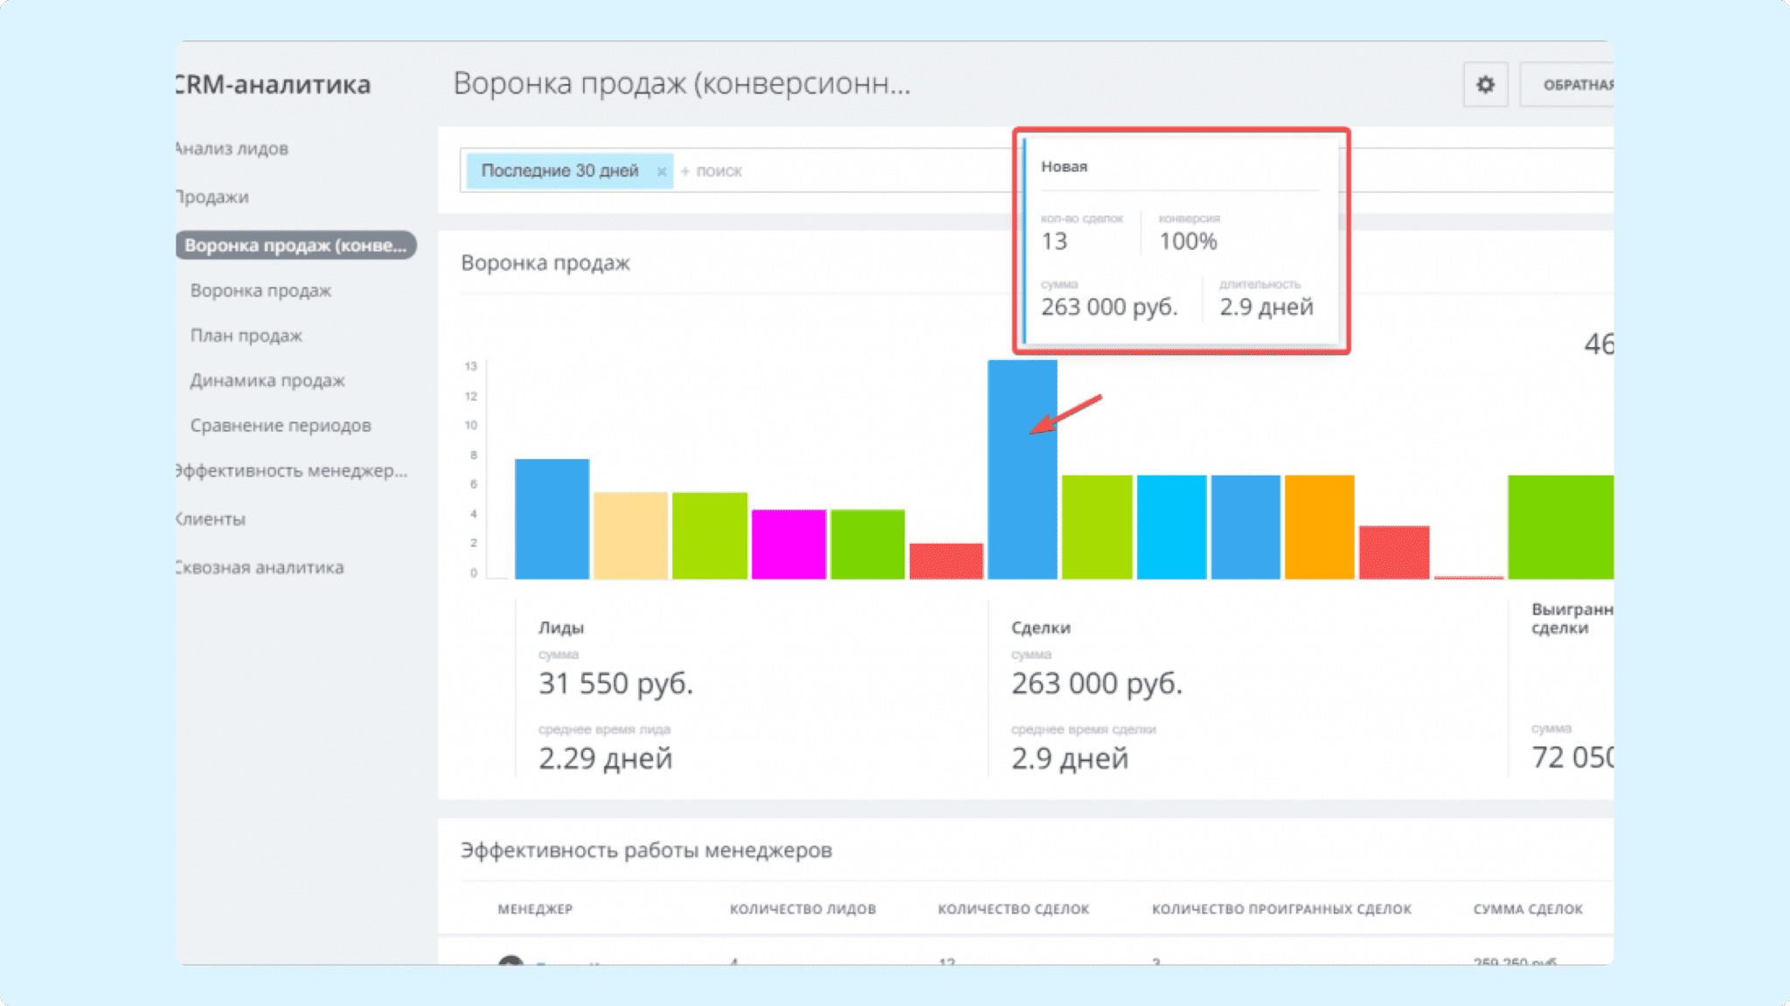The width and height of the screenshot is (1790, 1006).
Task: Click the 'ОБРАТНАЯ' button at top right
Action: [1571, 85]
